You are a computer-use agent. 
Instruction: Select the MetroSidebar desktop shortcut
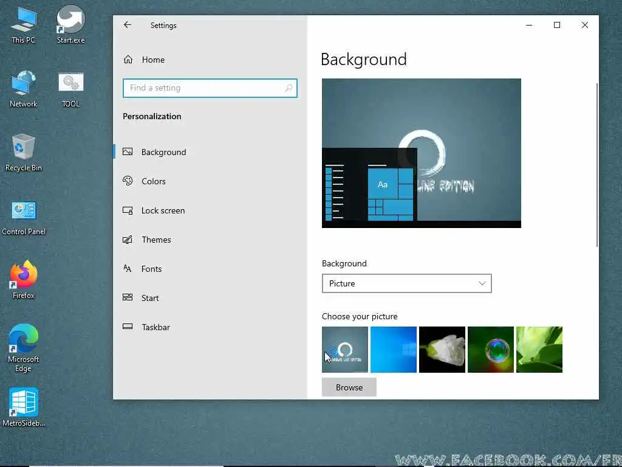tap(24, 407)
